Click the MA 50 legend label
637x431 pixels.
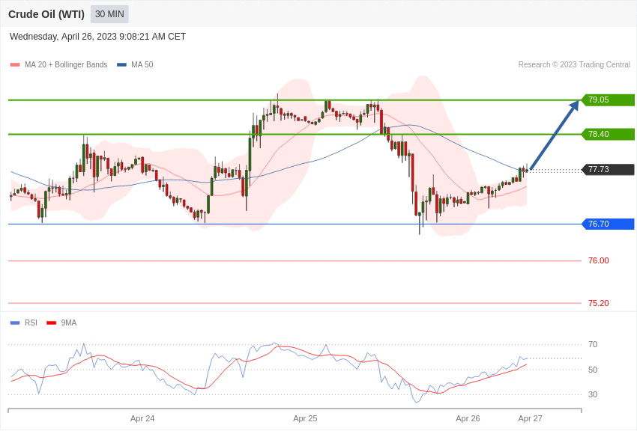tap(142, 65)
